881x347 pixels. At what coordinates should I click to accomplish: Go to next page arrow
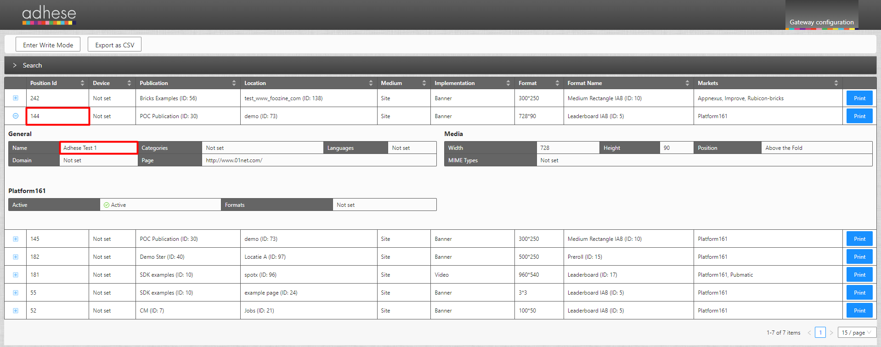[831, 333]
